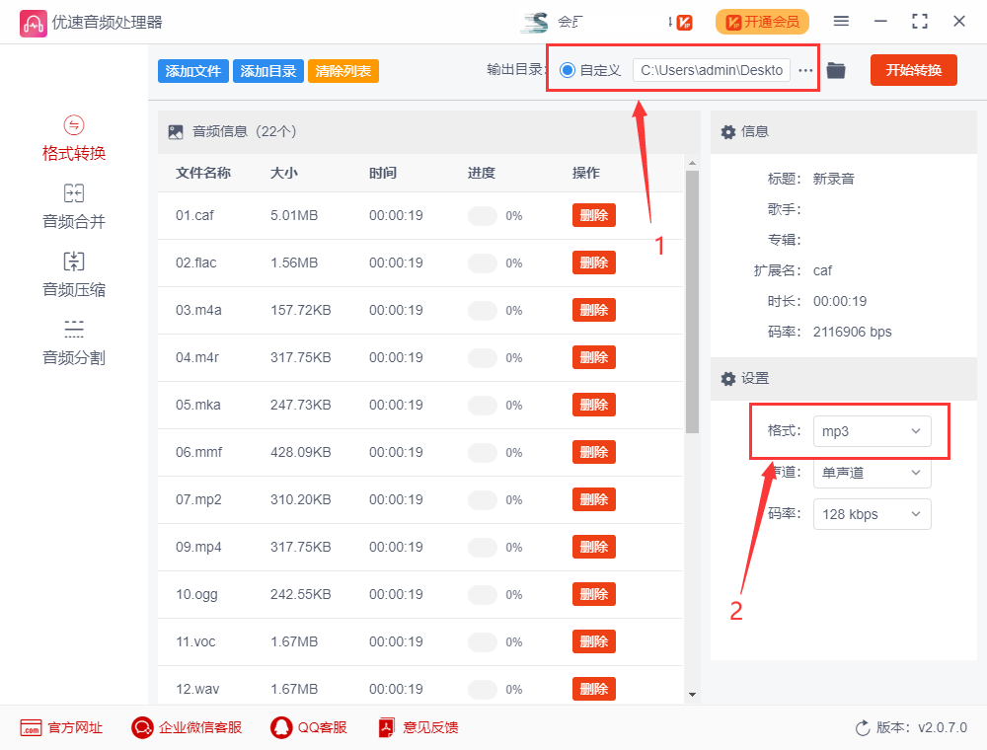This screenshot has height=750, width=987.
Task: Open the Format Conversion (格式转换) sidebar tool
Action: pyautogui.click(x=74, y=139)
